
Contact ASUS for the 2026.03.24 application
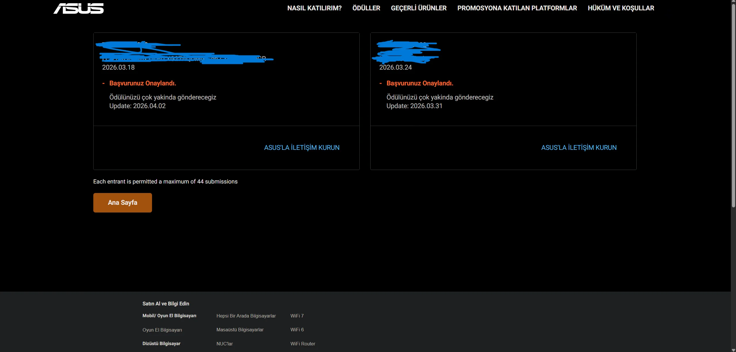click(579, 148)
